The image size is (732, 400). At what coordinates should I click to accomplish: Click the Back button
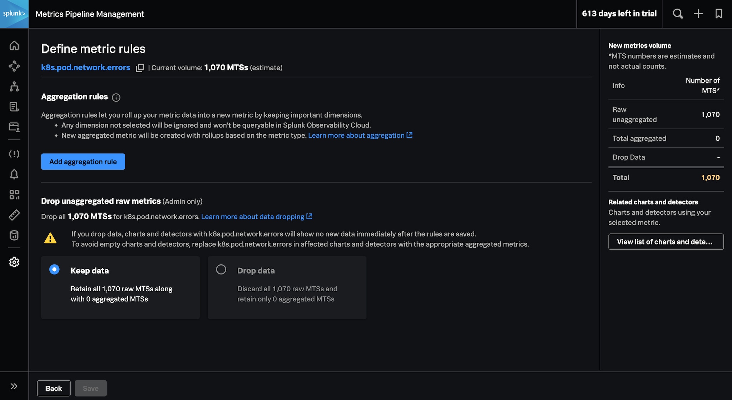pyautogui.click(x=53, y=388)
